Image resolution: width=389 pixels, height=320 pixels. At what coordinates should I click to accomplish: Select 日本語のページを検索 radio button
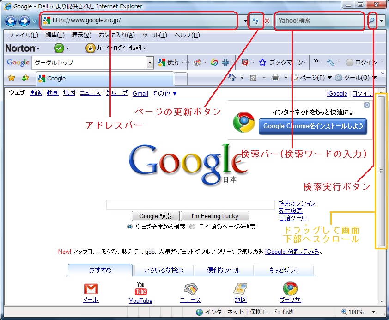pos(192,227)
